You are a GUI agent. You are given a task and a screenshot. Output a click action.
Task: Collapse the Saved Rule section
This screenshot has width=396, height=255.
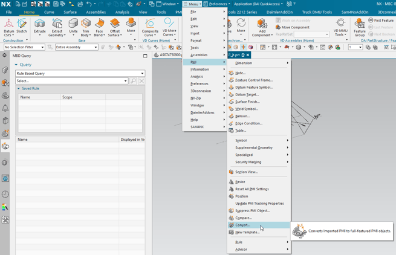[19, 89]
